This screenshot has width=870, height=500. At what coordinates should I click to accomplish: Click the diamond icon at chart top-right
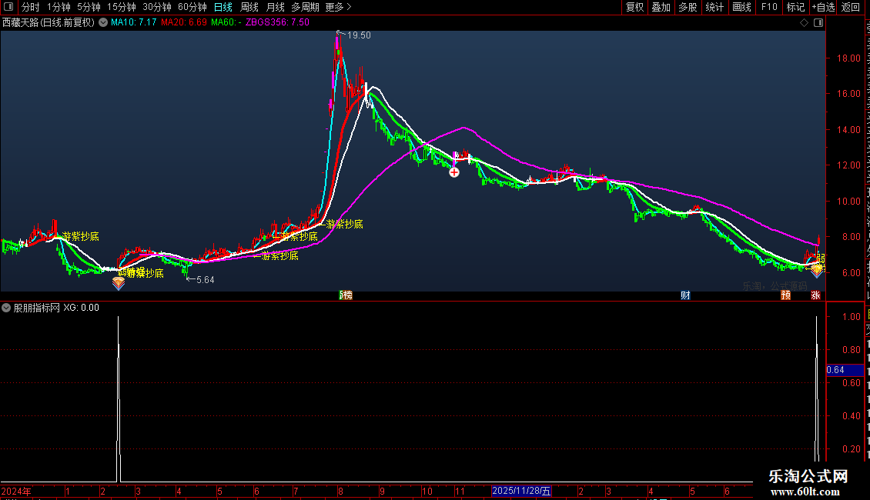(804, 23)
